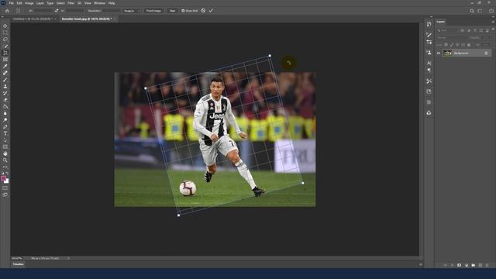Cancel the current crop operation

[x=203, y=11]
